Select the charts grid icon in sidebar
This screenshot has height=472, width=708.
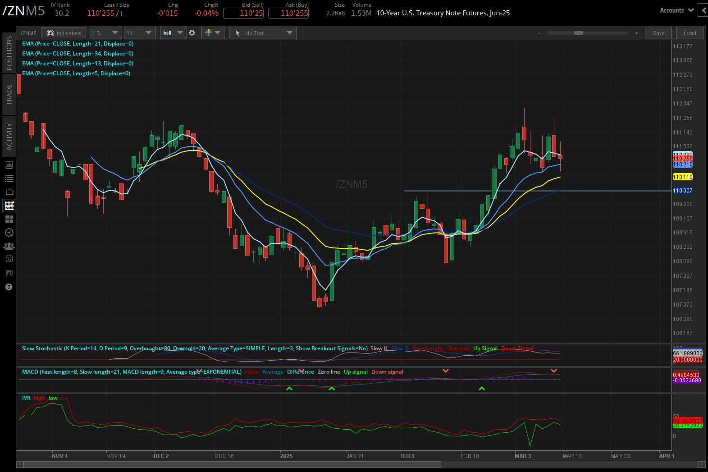point(9,206)
